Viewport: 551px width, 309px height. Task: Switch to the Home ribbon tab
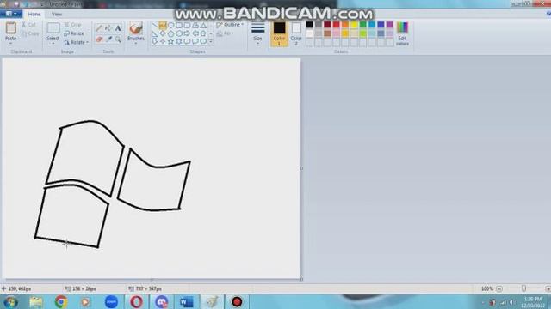click(34, 14)
